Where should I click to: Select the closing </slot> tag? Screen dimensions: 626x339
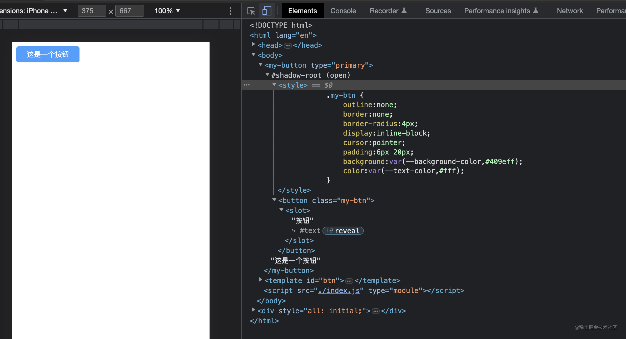[x=299, y=241]
